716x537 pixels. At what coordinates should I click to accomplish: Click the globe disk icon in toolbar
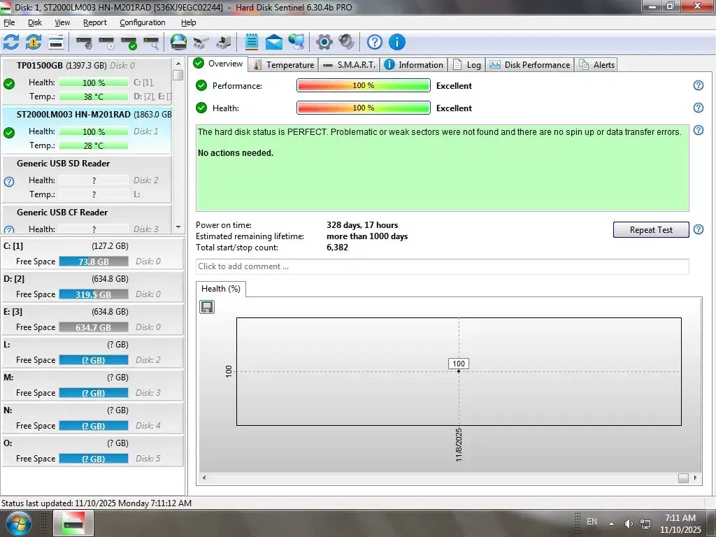179,42
